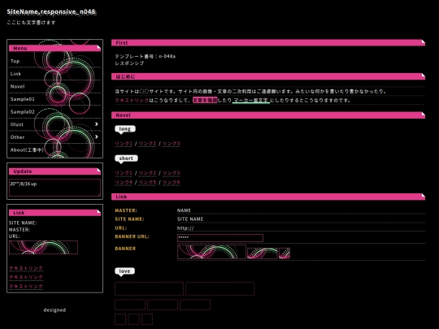Expand the Illust submenu arrow
This screenshot has width=439, height=329.
(96, 124)
